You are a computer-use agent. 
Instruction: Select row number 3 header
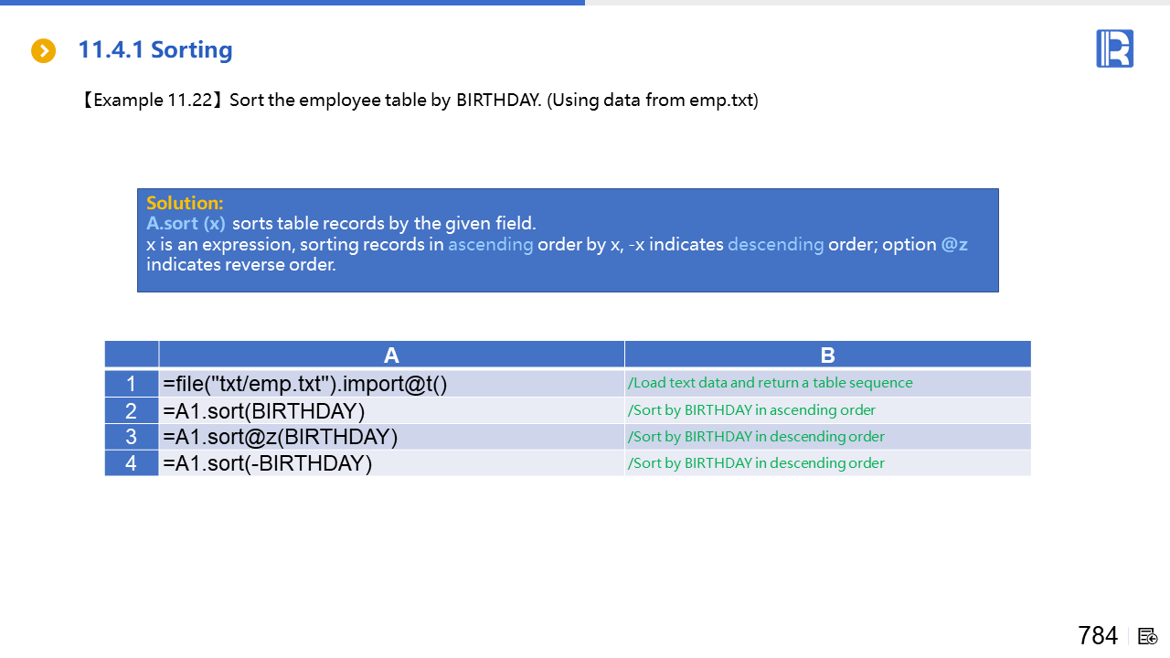pyautogui.click(x=132, y=437)
